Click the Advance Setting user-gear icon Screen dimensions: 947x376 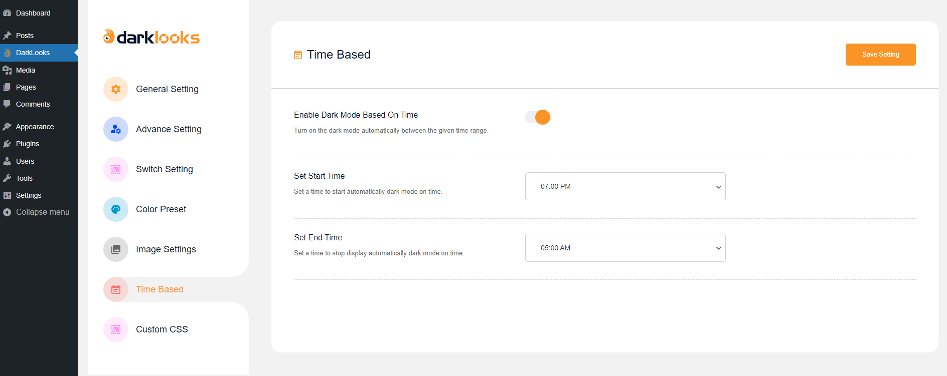tap(116, 129)
